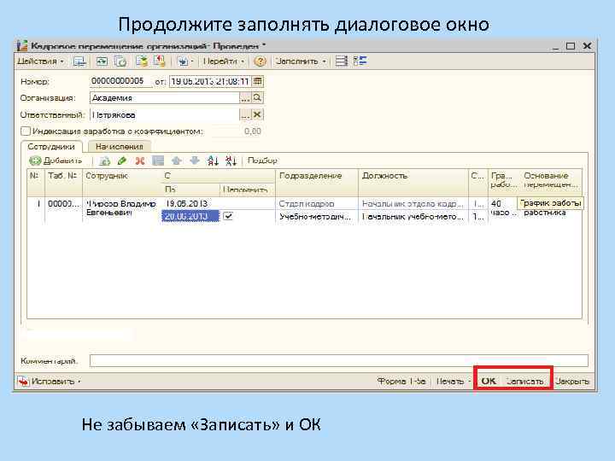Click the Начальник учебно-мето... position cell
This screenshot has width=615, height=461.
(413, 216)
